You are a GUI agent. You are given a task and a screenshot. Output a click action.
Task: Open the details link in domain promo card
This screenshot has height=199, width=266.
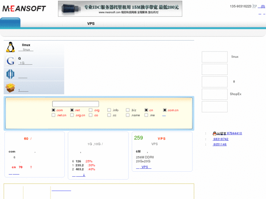coord(14,174)
